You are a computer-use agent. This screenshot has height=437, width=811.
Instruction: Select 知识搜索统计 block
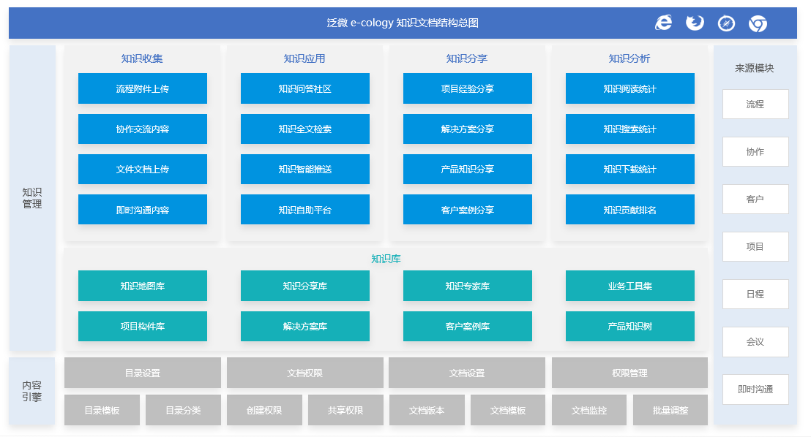[x=630, y=129]
